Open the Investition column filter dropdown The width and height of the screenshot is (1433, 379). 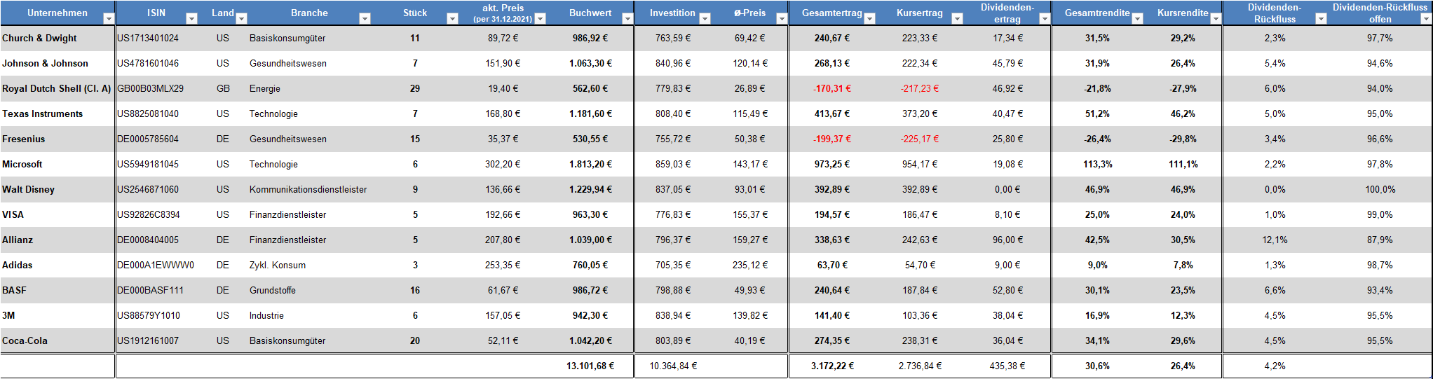coord(705,19)
